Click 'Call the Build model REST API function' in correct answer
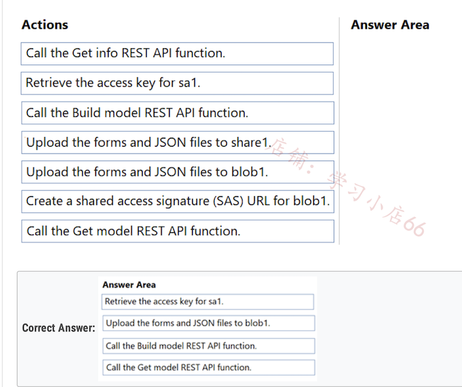Screen dimensions: 462x387 [x=209, y=346]
